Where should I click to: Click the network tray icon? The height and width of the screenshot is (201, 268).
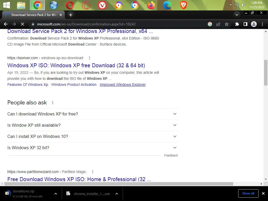point(237,5)
